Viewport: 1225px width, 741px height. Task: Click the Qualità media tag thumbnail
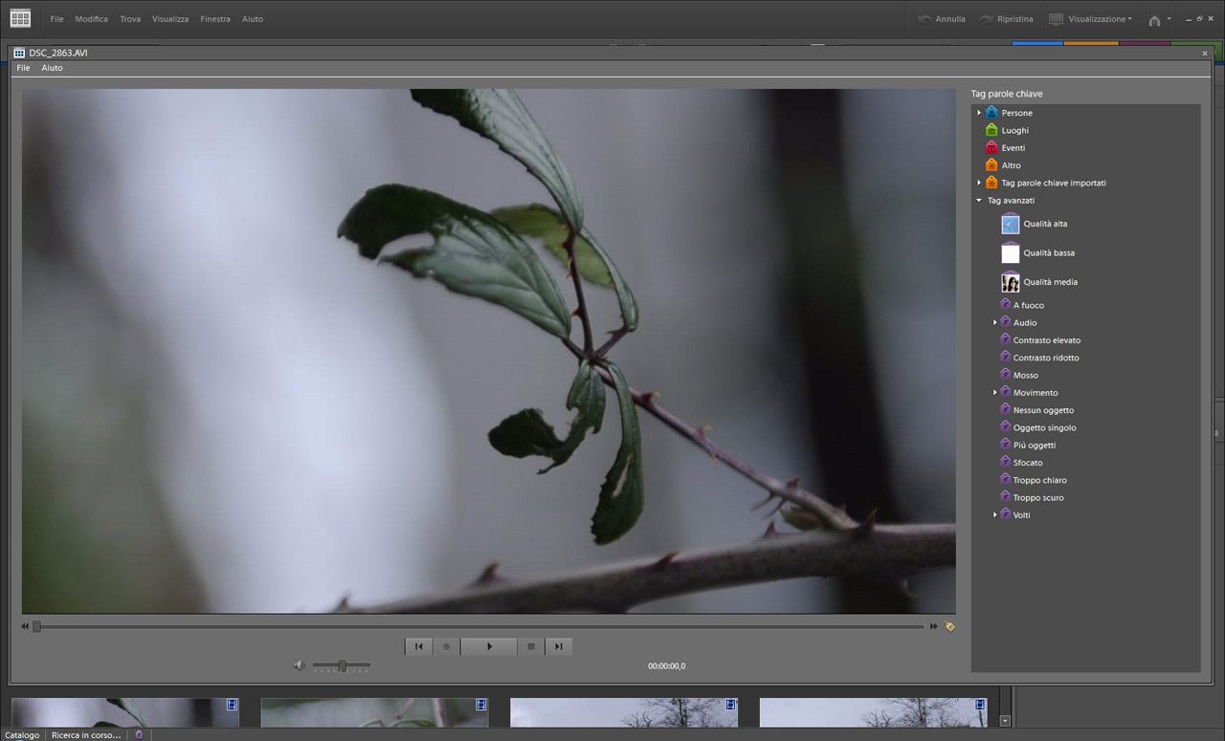click(x=1011, y=282)
